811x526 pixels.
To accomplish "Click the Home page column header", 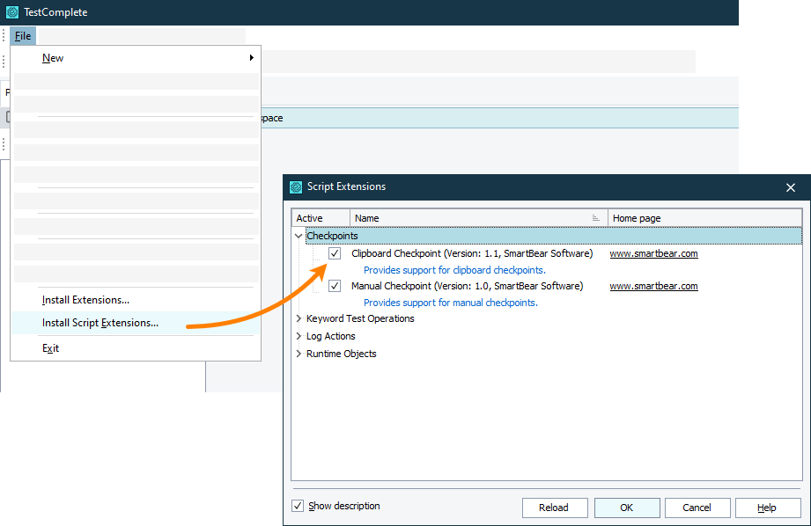I will (x=636, y=217).
